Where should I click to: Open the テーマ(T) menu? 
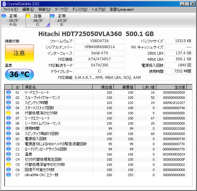point(61,9)
